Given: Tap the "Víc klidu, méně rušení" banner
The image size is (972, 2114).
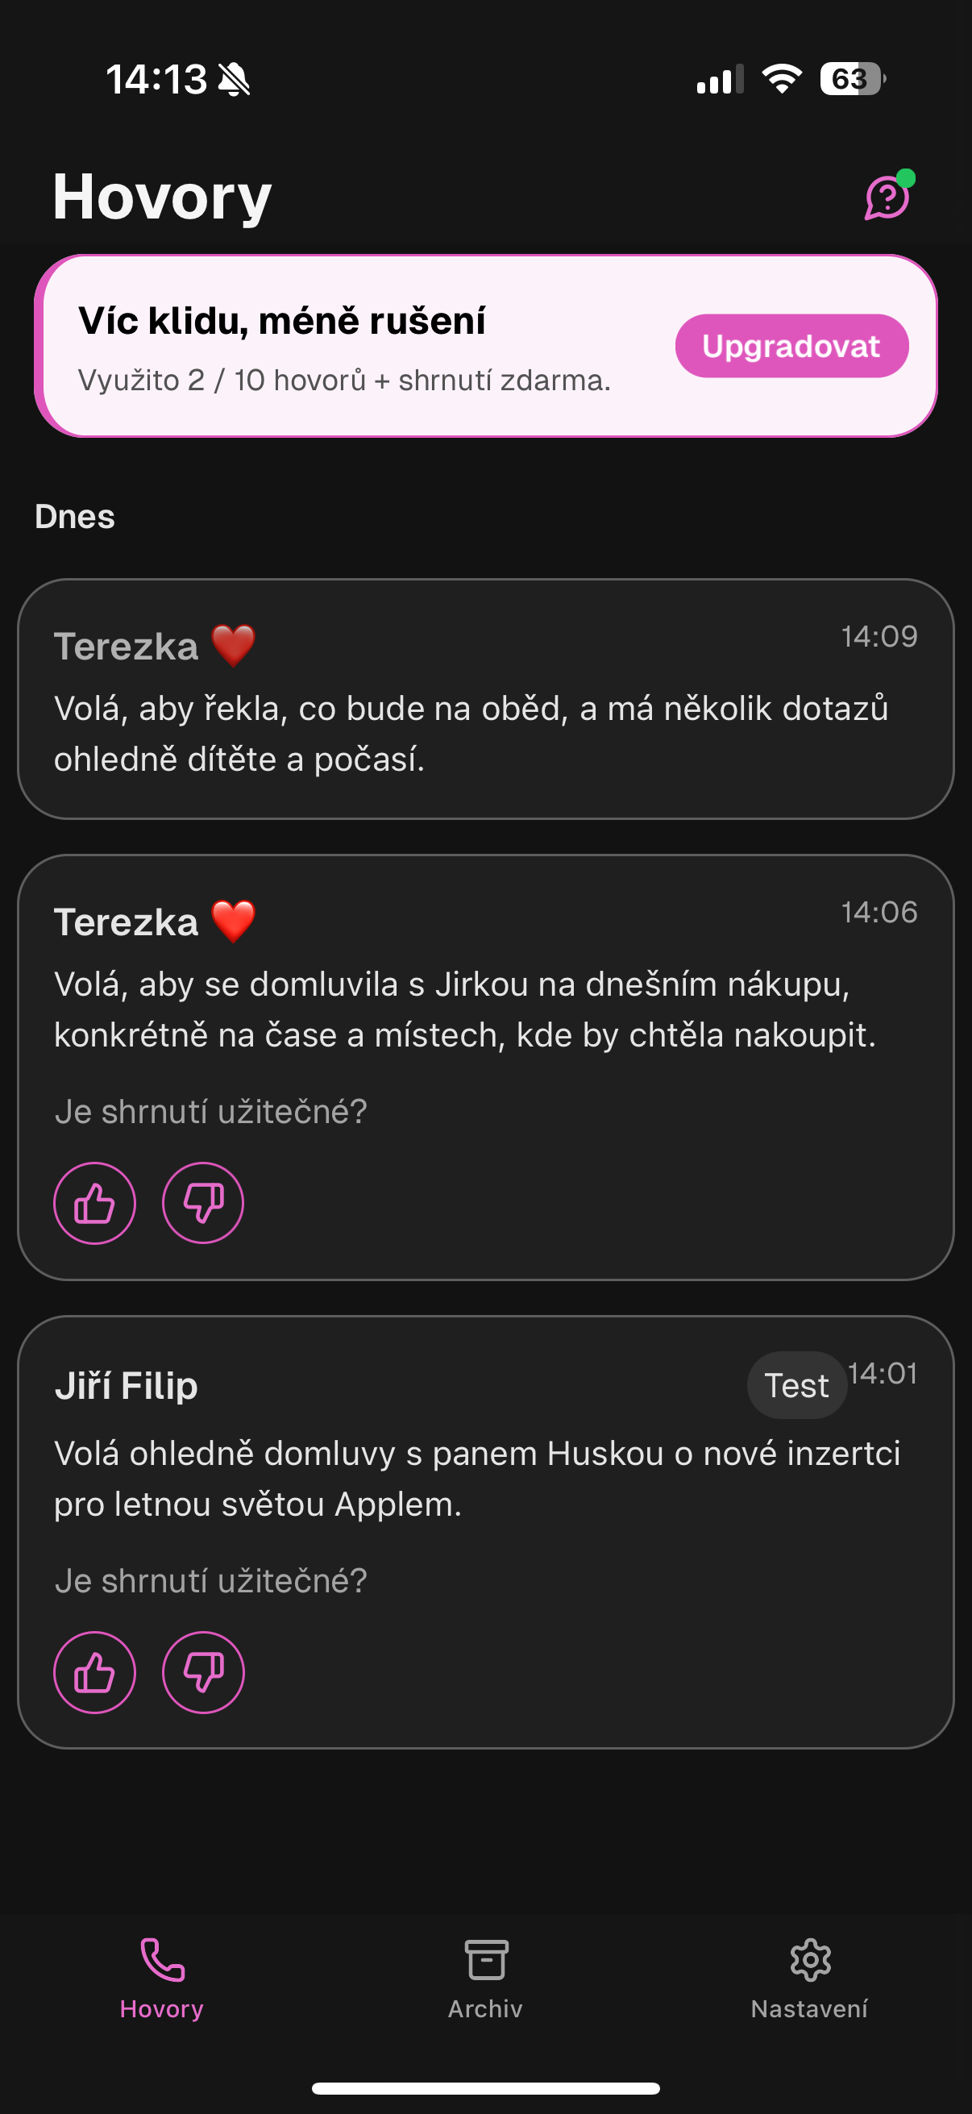Looking at the screenshot, I should click(344, 345).
